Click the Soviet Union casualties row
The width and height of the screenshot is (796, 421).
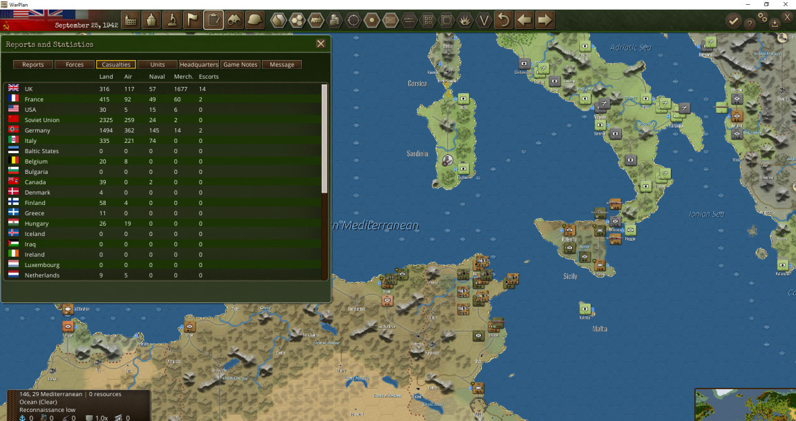click(162, 119)
